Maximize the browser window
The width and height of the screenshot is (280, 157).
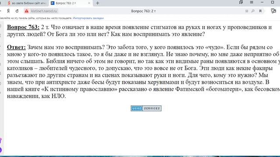[x=273, y=2]
